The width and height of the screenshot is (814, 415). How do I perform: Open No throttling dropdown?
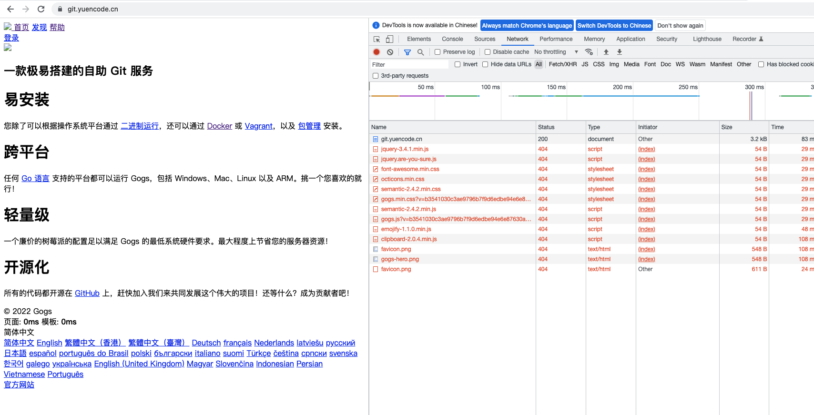(556, 52)
